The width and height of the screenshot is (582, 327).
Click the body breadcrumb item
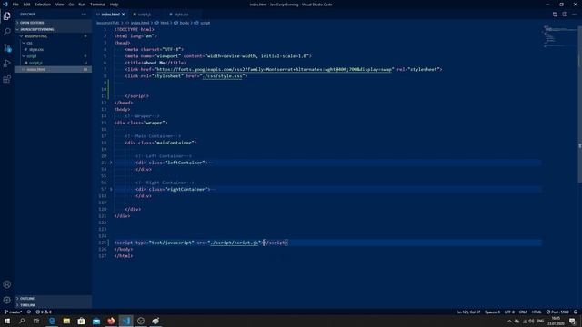point(184,23)
